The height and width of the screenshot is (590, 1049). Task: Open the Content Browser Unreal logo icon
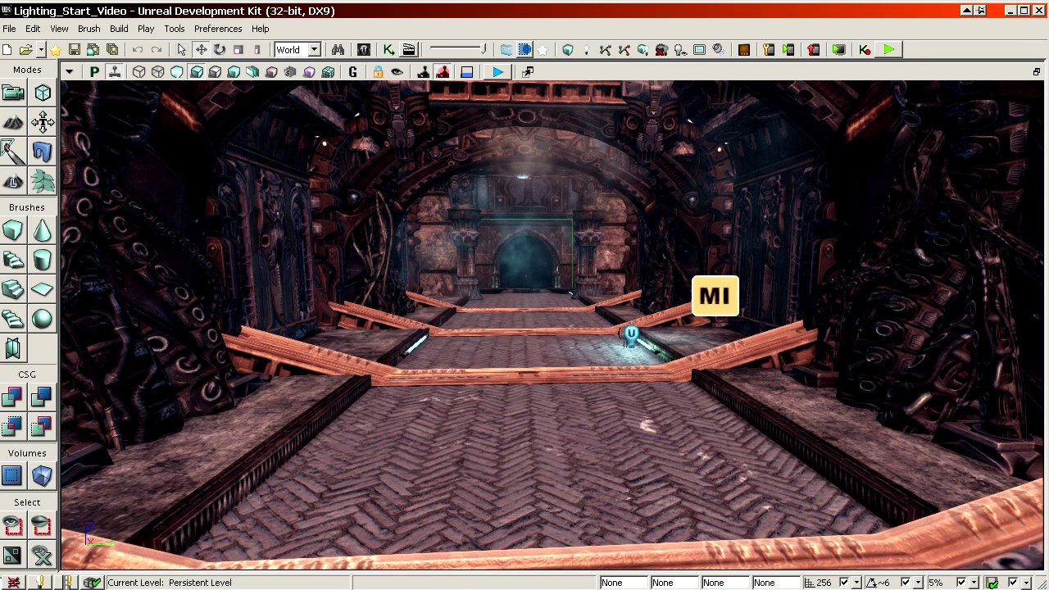364,50
